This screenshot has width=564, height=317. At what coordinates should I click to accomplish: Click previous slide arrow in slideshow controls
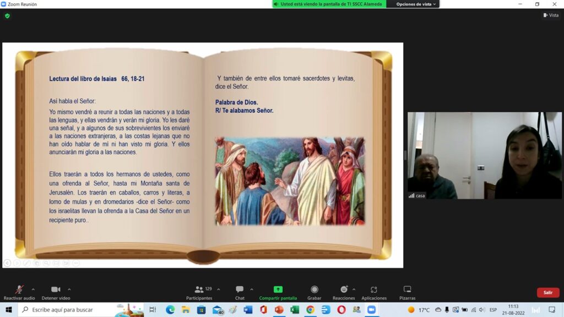point(7,263)
